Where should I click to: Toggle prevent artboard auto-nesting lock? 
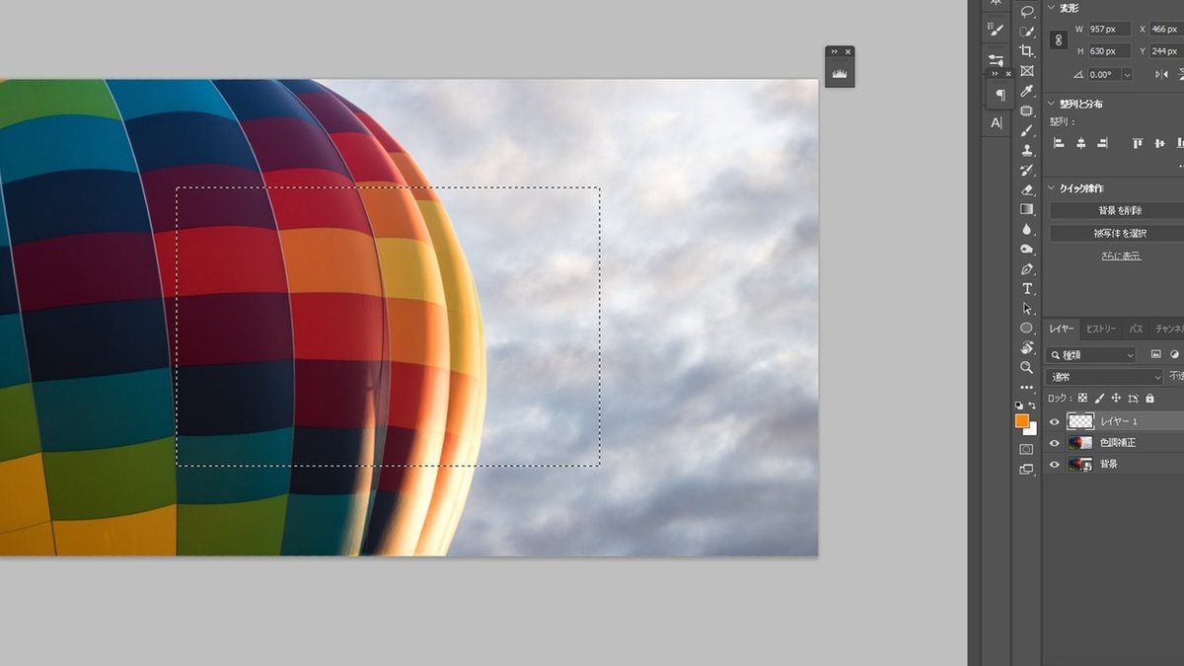(1133, 398)
